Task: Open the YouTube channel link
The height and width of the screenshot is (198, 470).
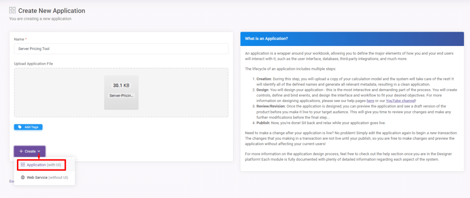Action: [x=400, y=100]
